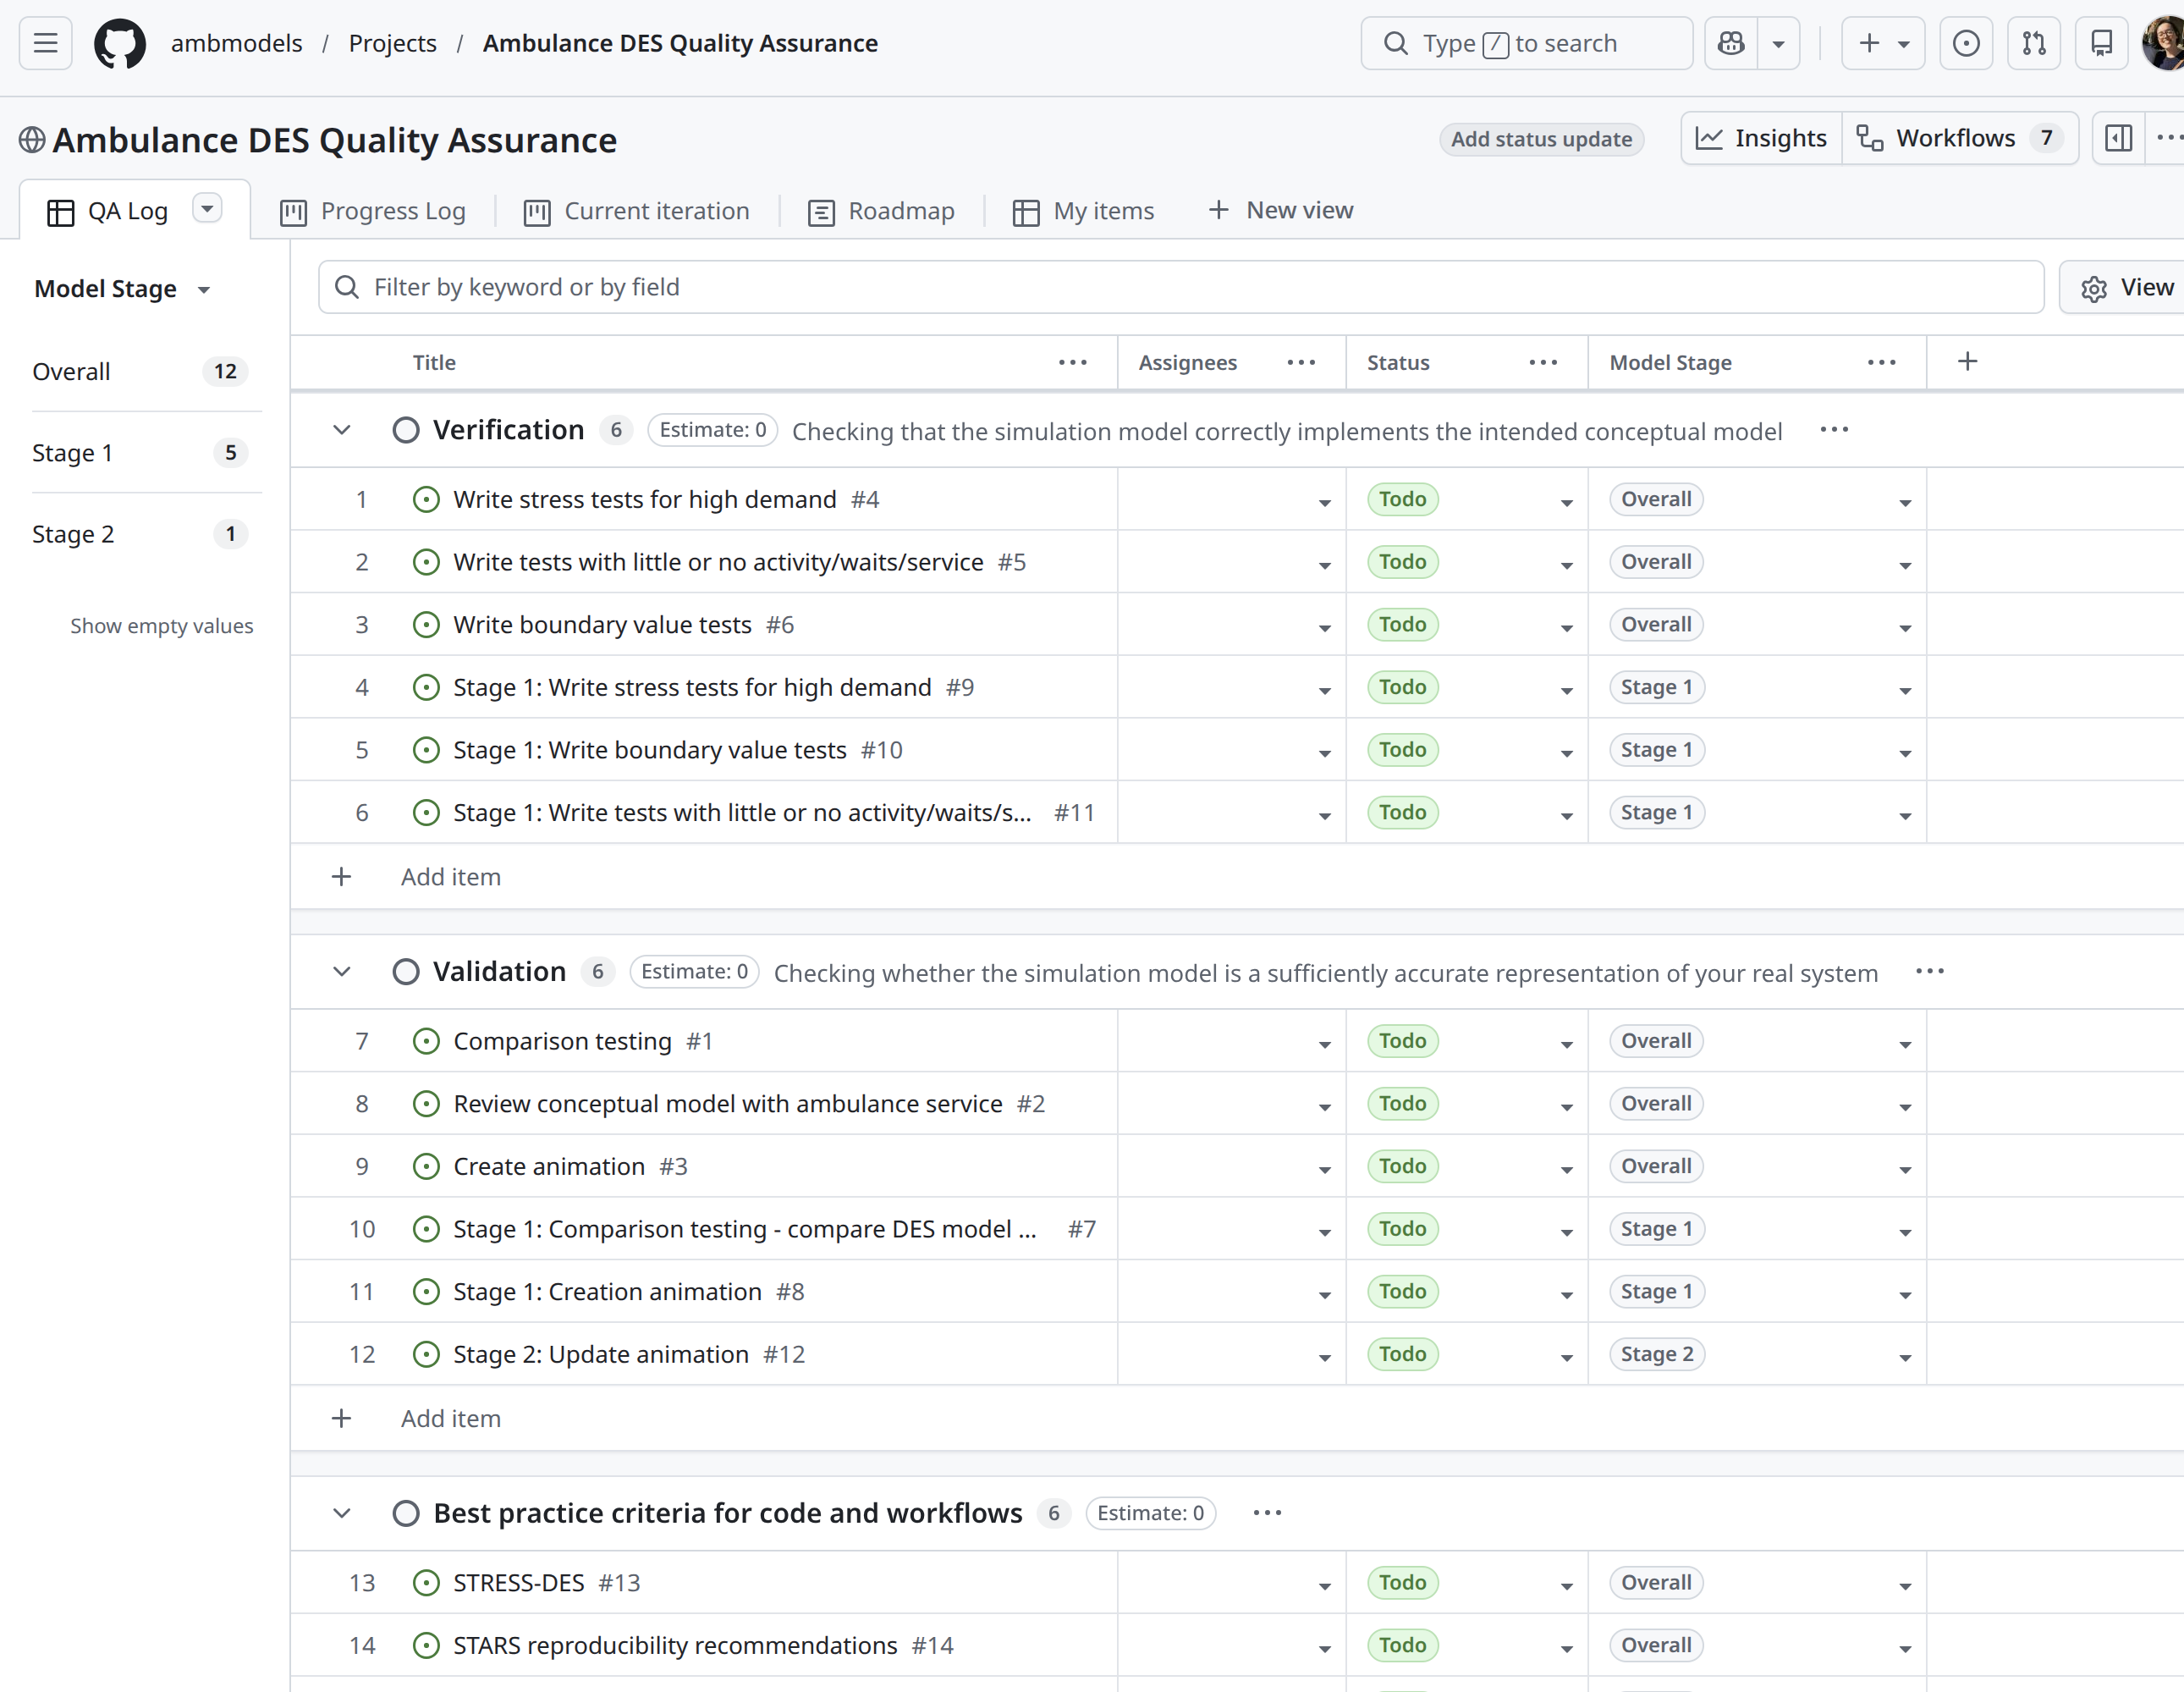Click the plus icon to add field column

(x=1967, y=362)
